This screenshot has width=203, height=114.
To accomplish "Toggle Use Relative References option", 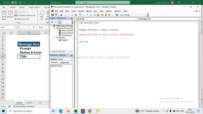I will pos(25,16).
